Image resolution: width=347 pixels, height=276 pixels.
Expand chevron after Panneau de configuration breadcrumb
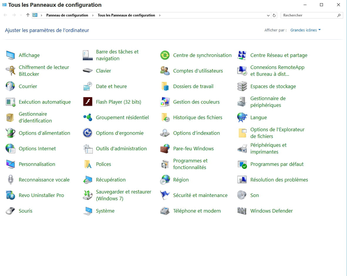coord(93,15)
